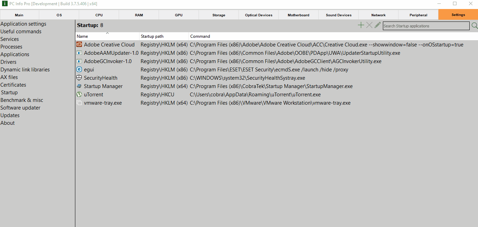Image resolution: width=478 pixels, height=227 pixels.
Task: Click the edit pencil icon
Action: [378, 25]
